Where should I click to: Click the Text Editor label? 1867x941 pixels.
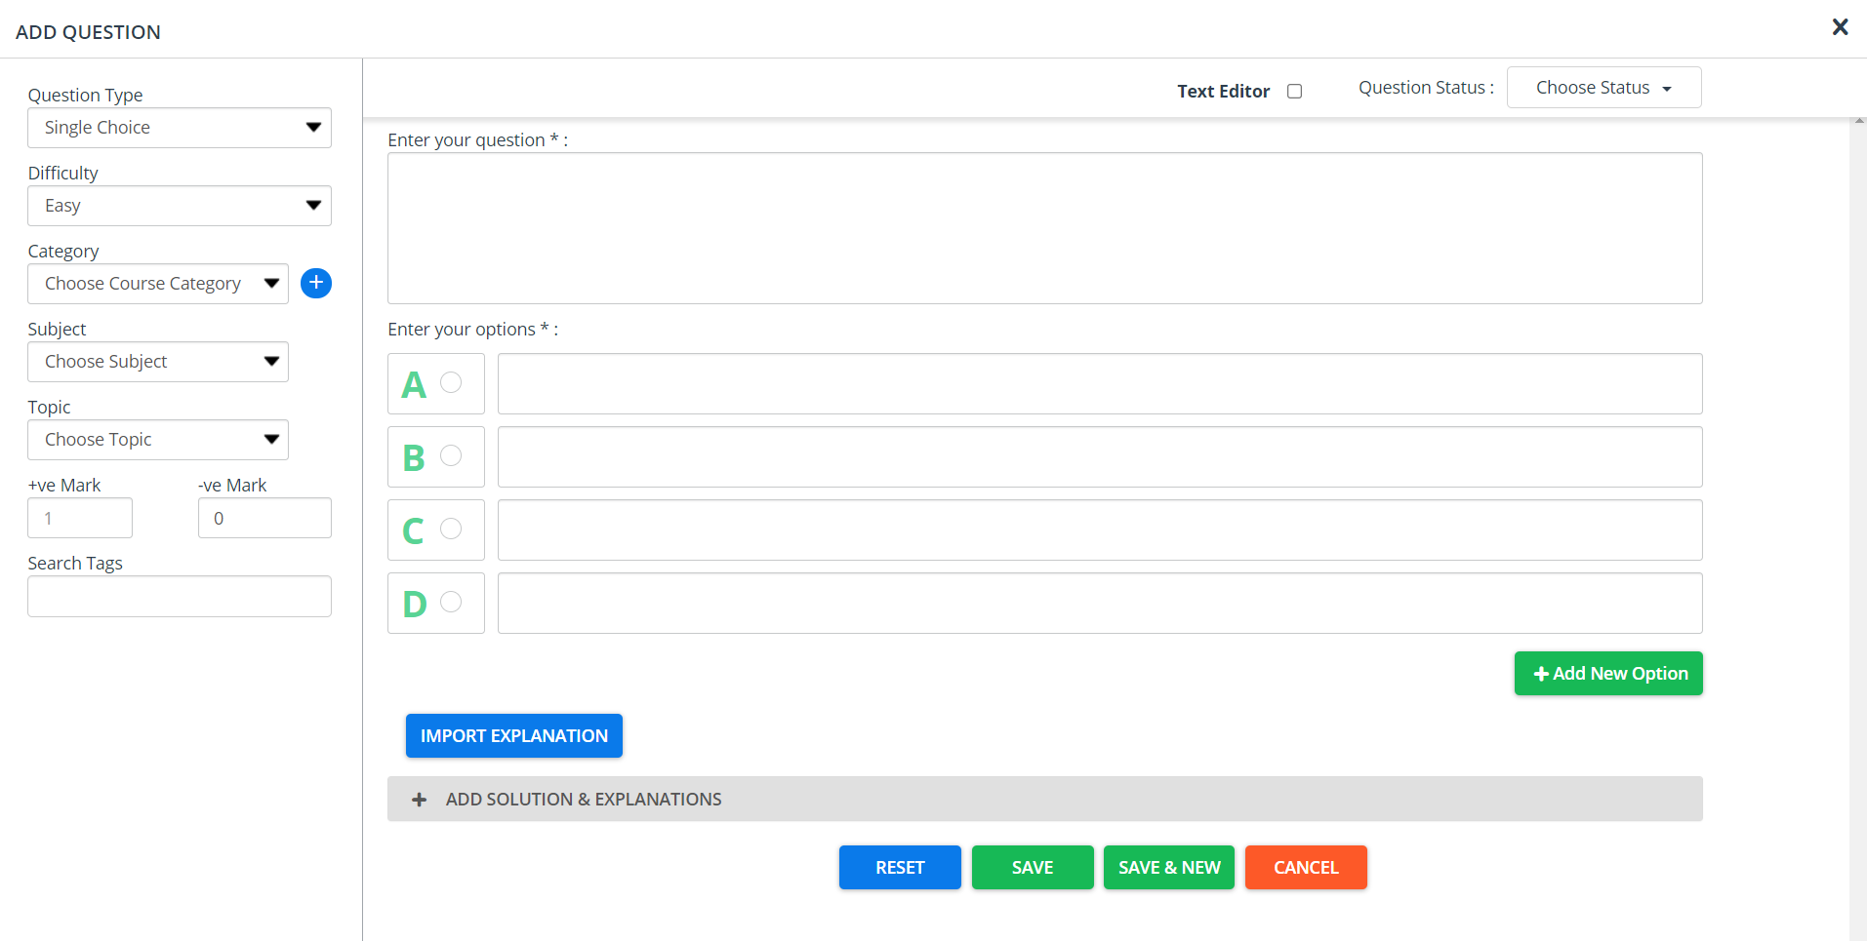[x=1223, y=91]
